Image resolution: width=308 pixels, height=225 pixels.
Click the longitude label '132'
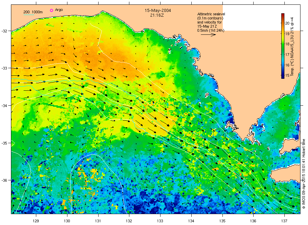(129, 221)
